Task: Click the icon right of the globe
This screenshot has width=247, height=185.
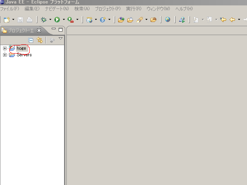Action: tap(182, 20)
